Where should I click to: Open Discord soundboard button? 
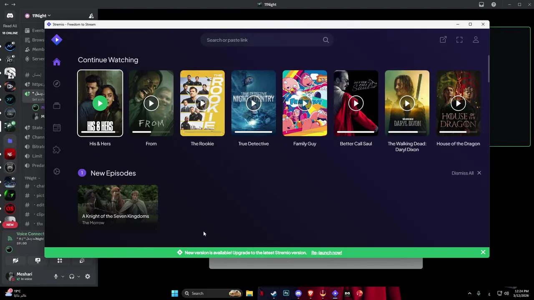click(x=82, y=260)
